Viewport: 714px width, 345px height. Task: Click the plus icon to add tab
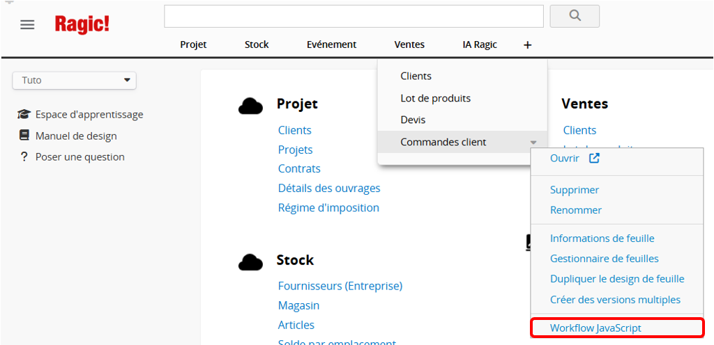527,45
